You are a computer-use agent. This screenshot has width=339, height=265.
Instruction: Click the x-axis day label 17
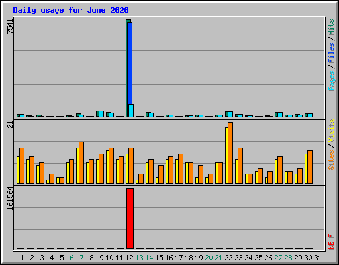coord(179,258)
